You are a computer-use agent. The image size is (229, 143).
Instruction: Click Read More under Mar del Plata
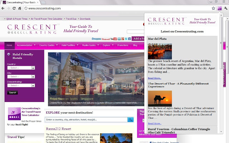[155, 78]
